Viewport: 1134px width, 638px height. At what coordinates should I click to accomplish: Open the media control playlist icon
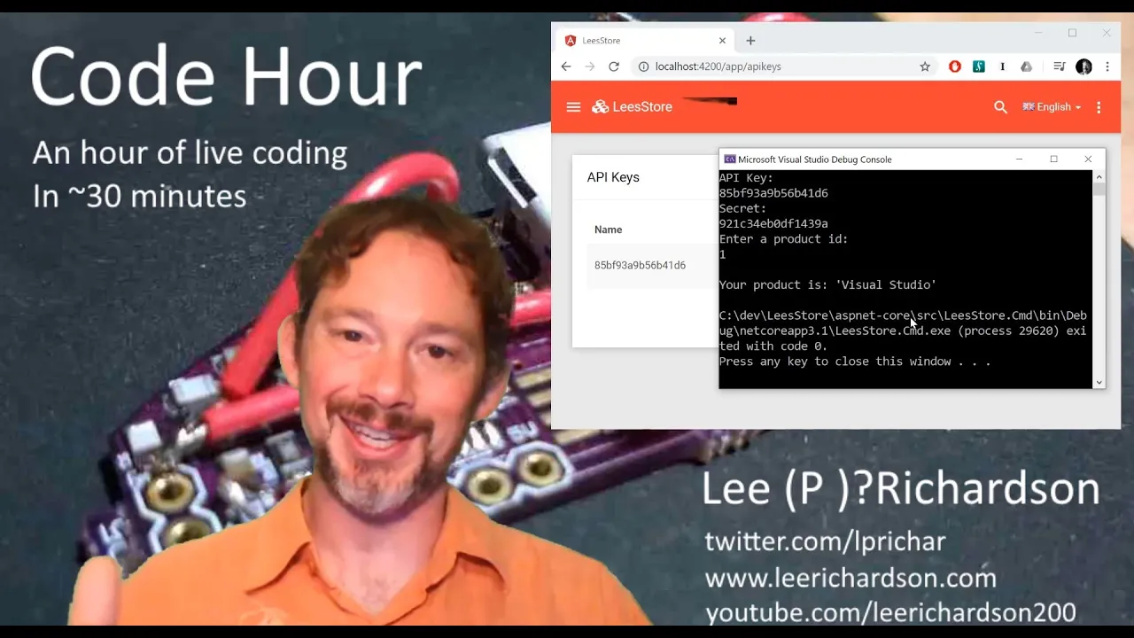pos(1059,66)
